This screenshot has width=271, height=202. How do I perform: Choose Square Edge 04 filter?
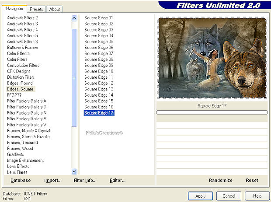tap(99, 35)
